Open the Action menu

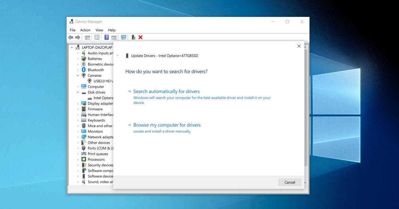click(85, 30)
